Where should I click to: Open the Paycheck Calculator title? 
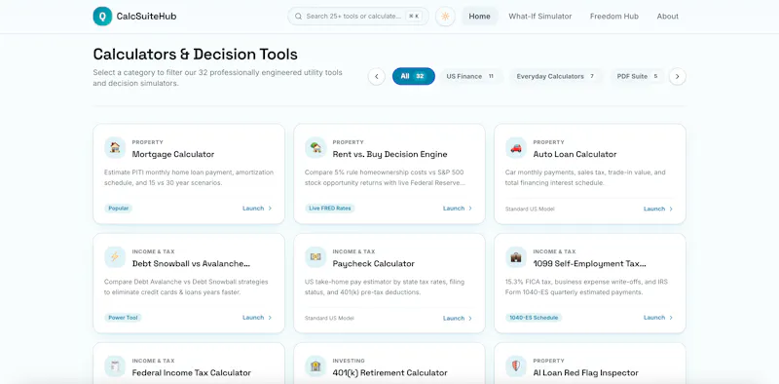pyautogui.click(x=374, y=263)
